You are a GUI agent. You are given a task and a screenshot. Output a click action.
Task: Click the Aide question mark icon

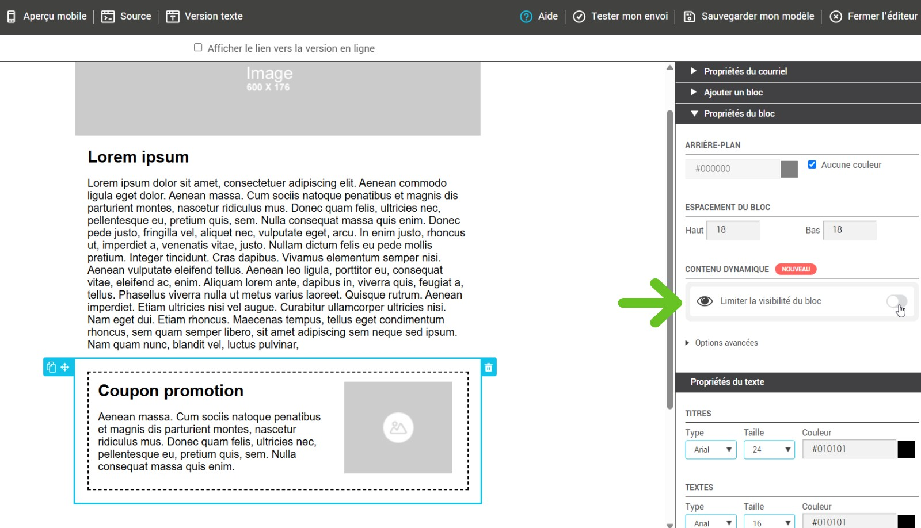(526, 17)
